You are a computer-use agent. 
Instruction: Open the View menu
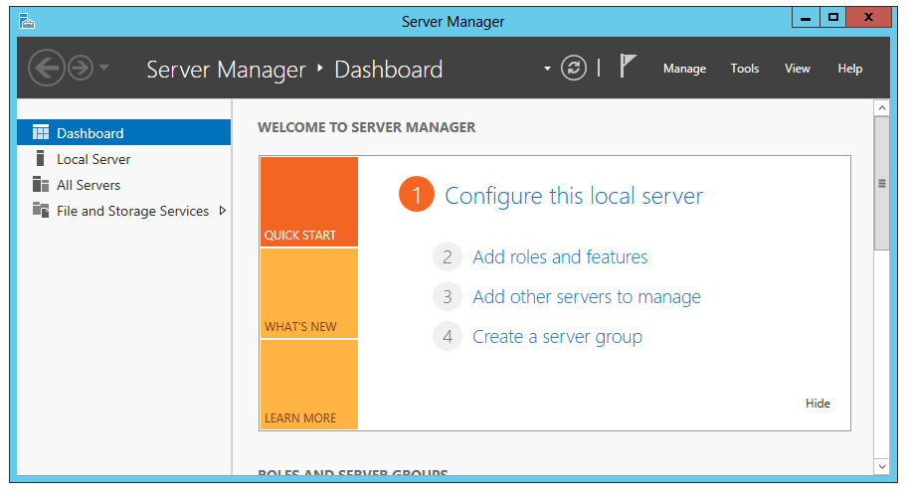[797, 69]
